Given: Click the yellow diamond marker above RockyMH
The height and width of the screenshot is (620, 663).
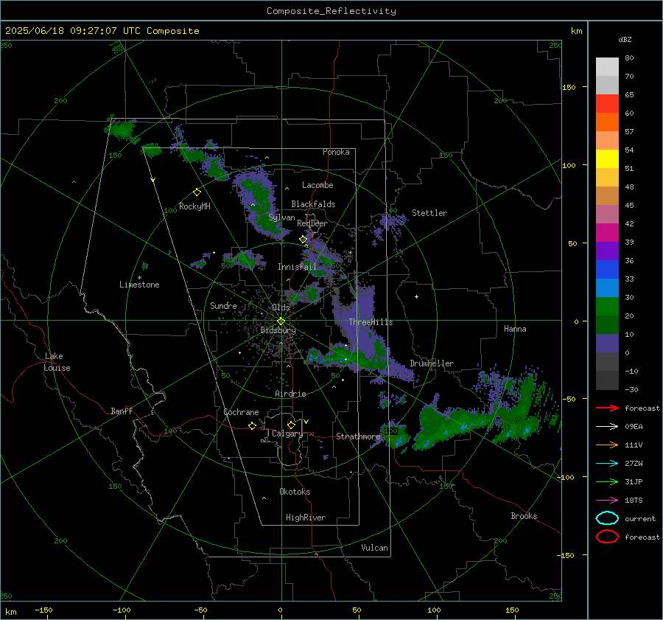Looking at the screenshot, I should point(197,192).
